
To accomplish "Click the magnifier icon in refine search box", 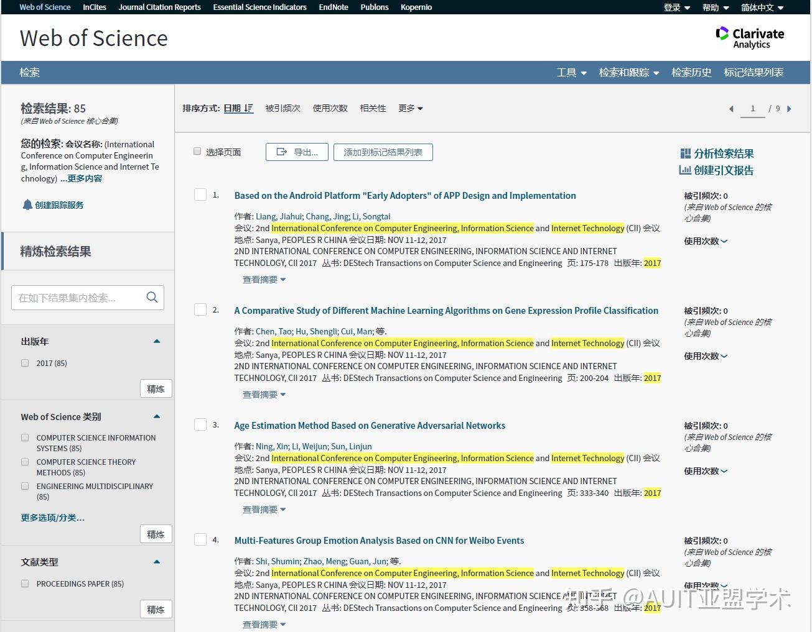I will tap(152, 297).
